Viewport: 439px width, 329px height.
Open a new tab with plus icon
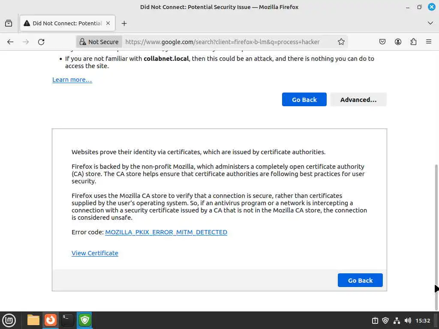tap(124, 23)
